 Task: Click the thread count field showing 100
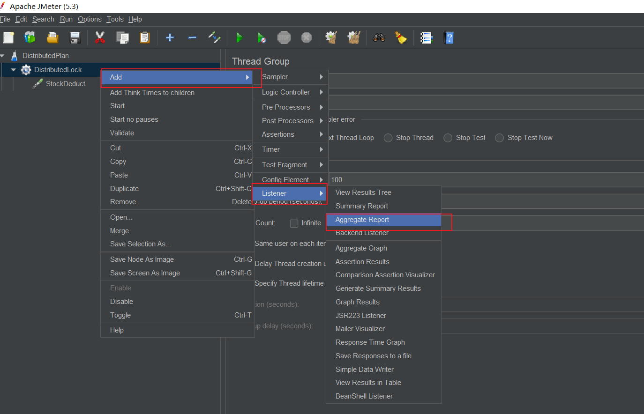(486, 180)
